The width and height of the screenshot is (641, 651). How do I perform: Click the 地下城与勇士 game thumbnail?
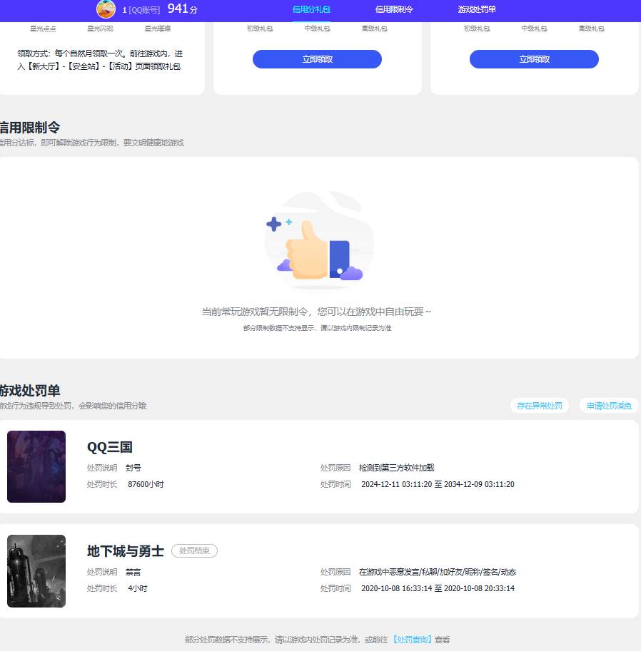tap(36, 570)
